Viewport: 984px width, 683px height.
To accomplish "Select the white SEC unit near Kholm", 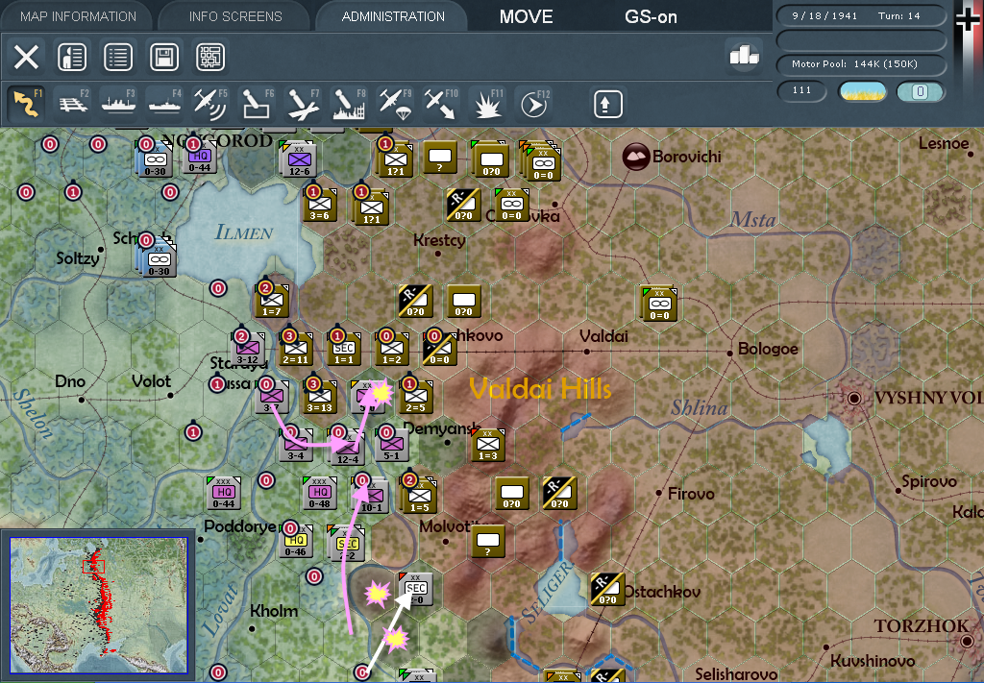I will (415, 589).
